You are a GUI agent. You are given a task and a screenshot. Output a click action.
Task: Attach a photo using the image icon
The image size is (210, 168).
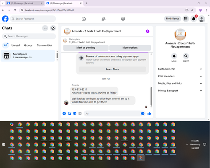pyautogui.click(x=69, y=114)
